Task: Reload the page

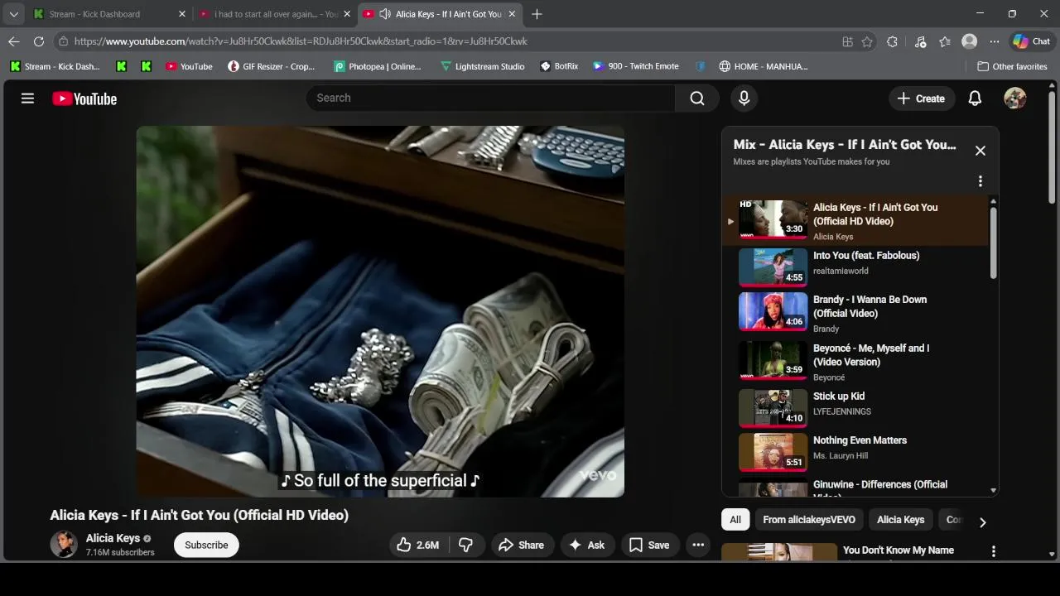Action: [x=39, y=41]
